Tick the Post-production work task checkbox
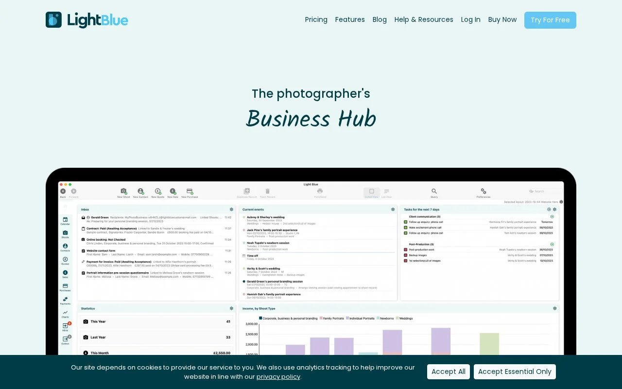The width and height of the screenshot is (622, 389). (406, 250)
